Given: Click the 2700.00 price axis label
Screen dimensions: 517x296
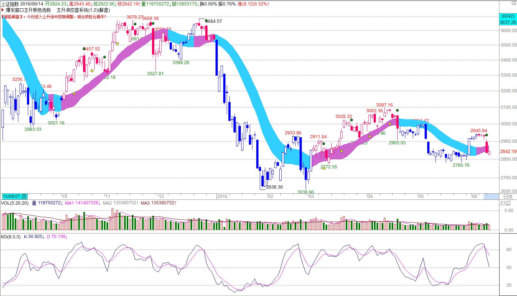Looking at the screenshot, I should [x=508, y=178].
